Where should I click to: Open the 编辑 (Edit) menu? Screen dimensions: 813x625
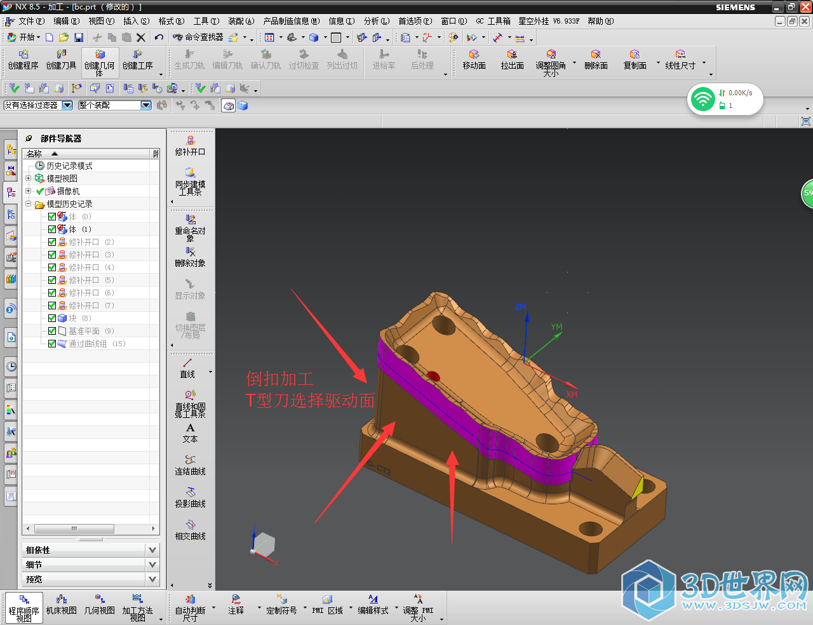click(66, 21)
